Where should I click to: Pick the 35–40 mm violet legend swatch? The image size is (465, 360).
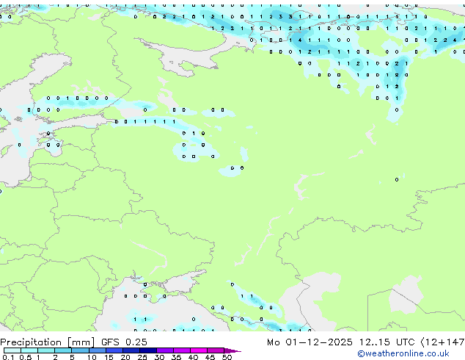click(x=182, y=350)
